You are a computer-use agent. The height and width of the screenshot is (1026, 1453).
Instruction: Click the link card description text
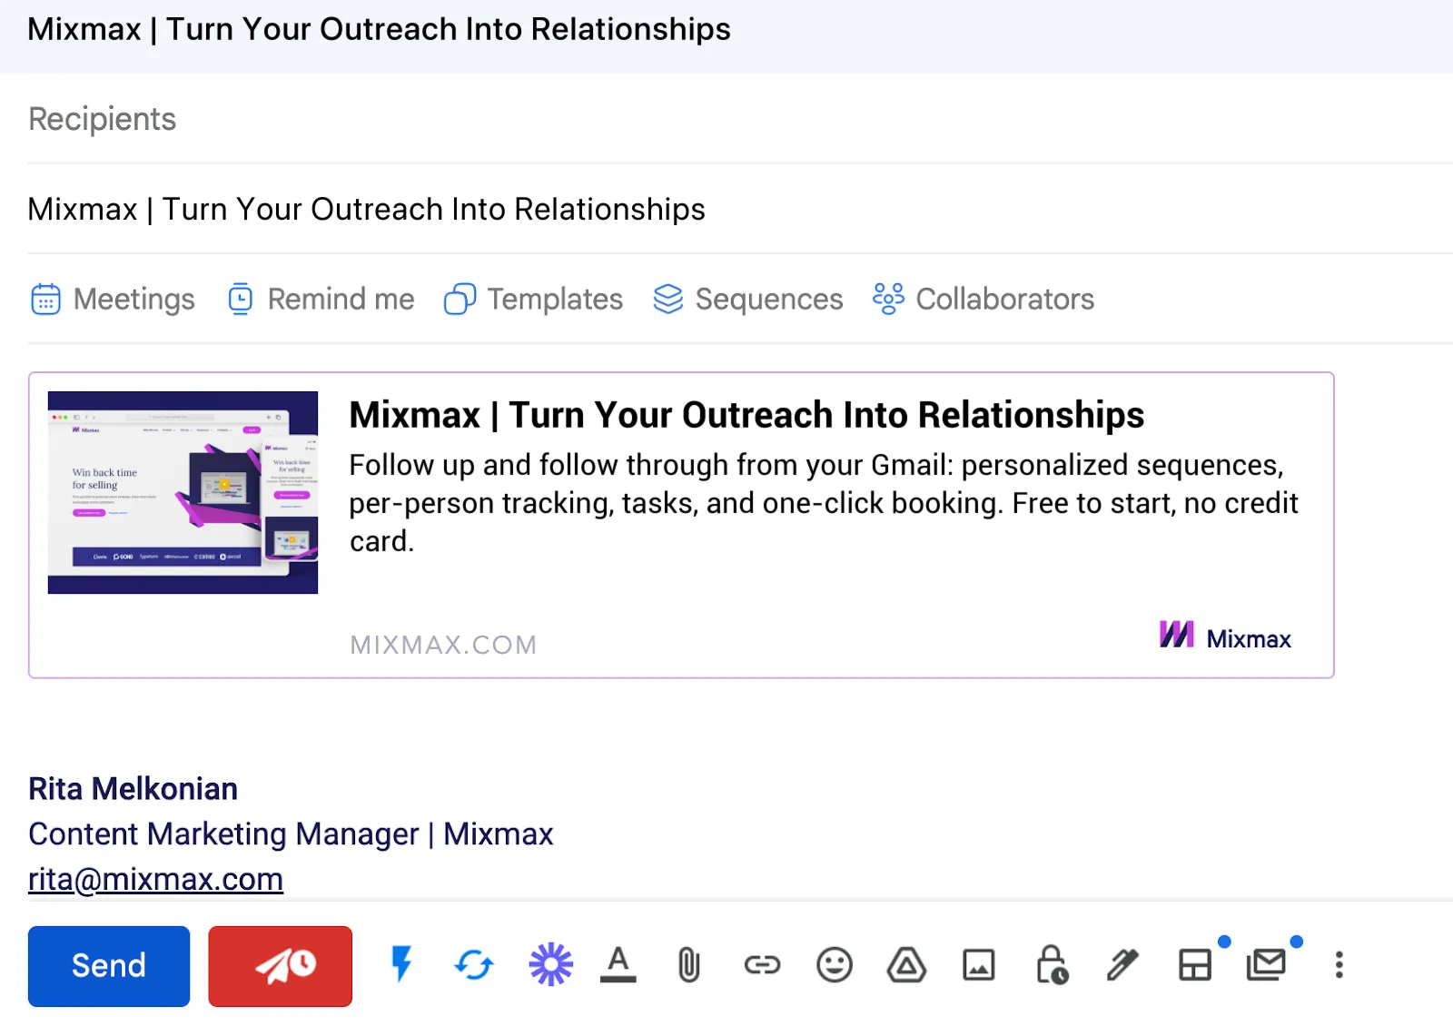[824, 503]
